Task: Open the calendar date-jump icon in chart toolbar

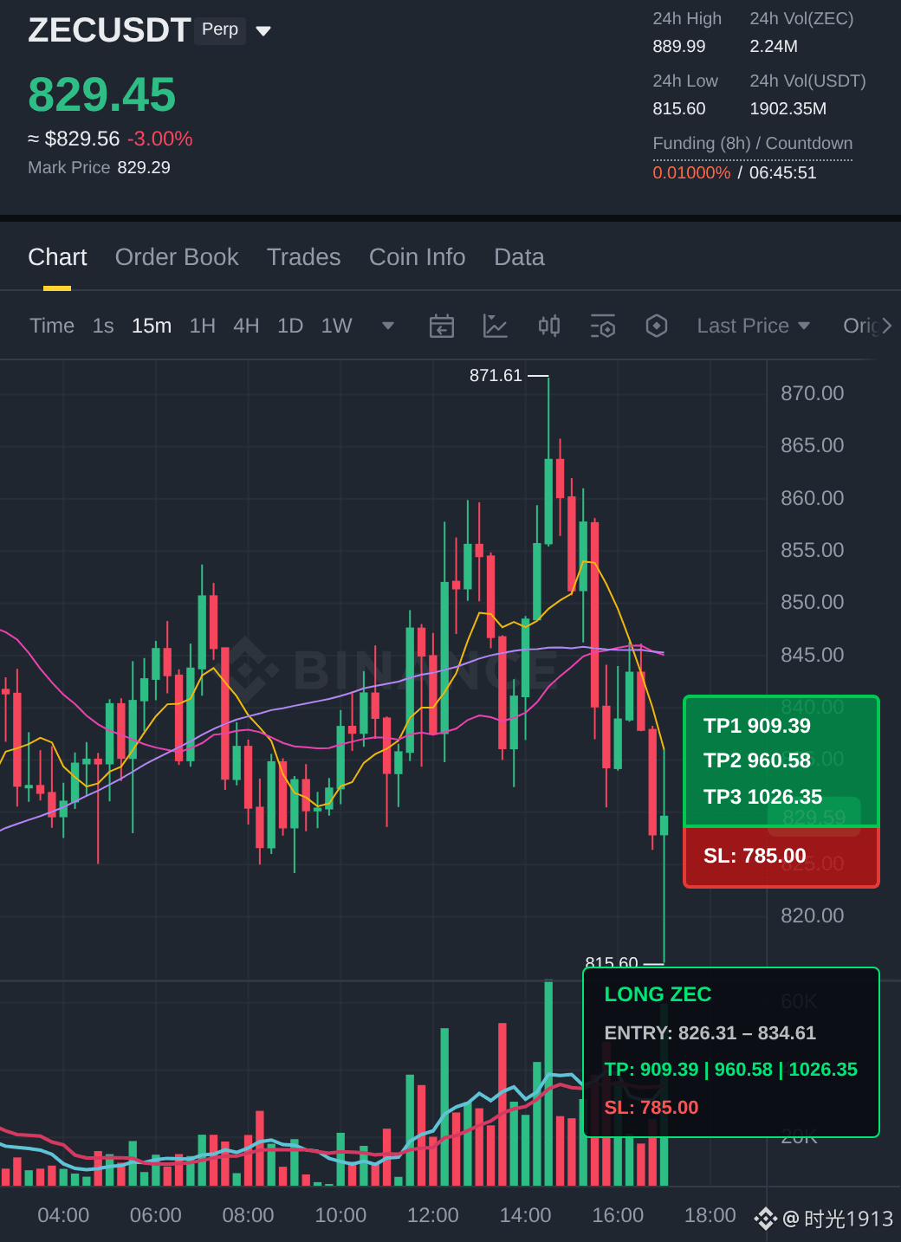Action: coord(442,326)
